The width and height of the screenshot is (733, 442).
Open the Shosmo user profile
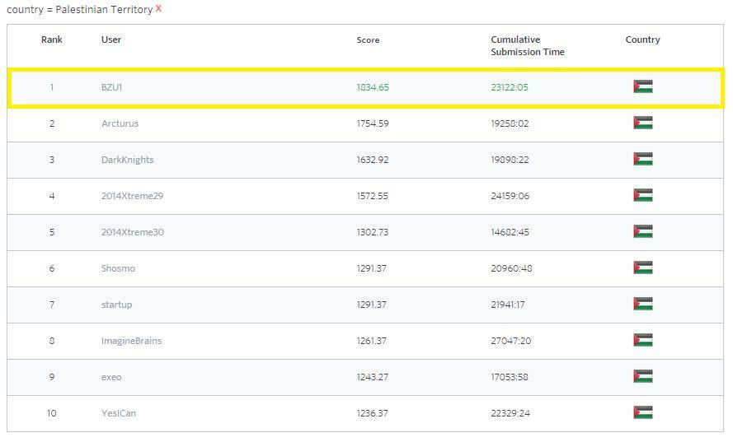point(118,268)
